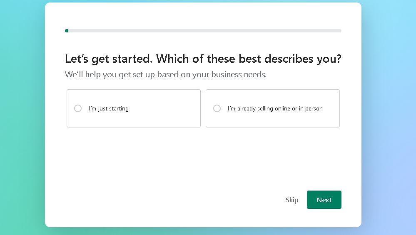Skip this onboarding question
Viewport: 416px width, 235px height.
pos(292,200)
